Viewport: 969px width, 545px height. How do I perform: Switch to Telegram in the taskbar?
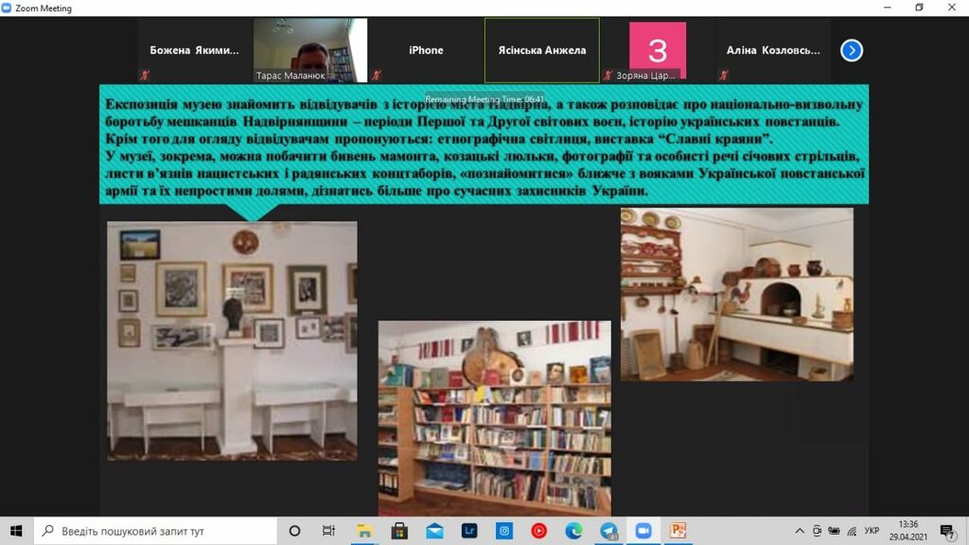point(608,531)
